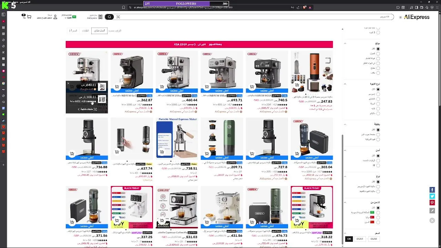The width and height of the screenshot is (441, 248).
Task: Open the shopping cart icon
Action: pyautogui.click(x=29, y=17)
